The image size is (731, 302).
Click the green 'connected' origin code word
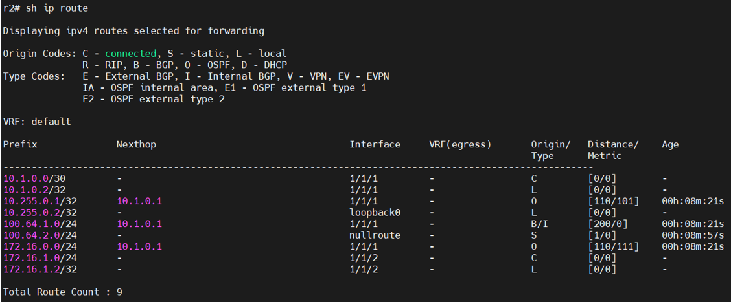tap(130, 54)
